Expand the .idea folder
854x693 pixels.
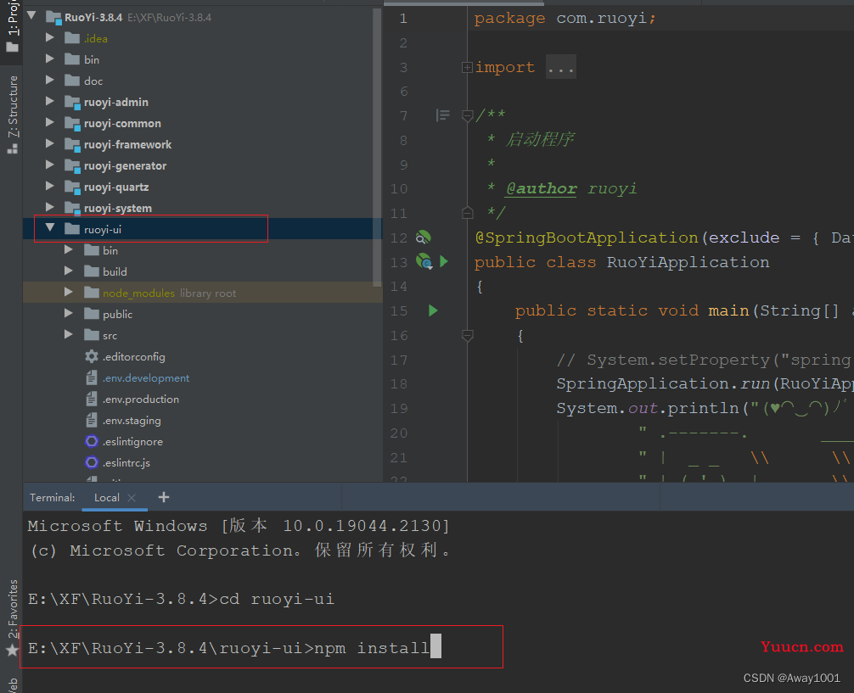click(50, 37)
